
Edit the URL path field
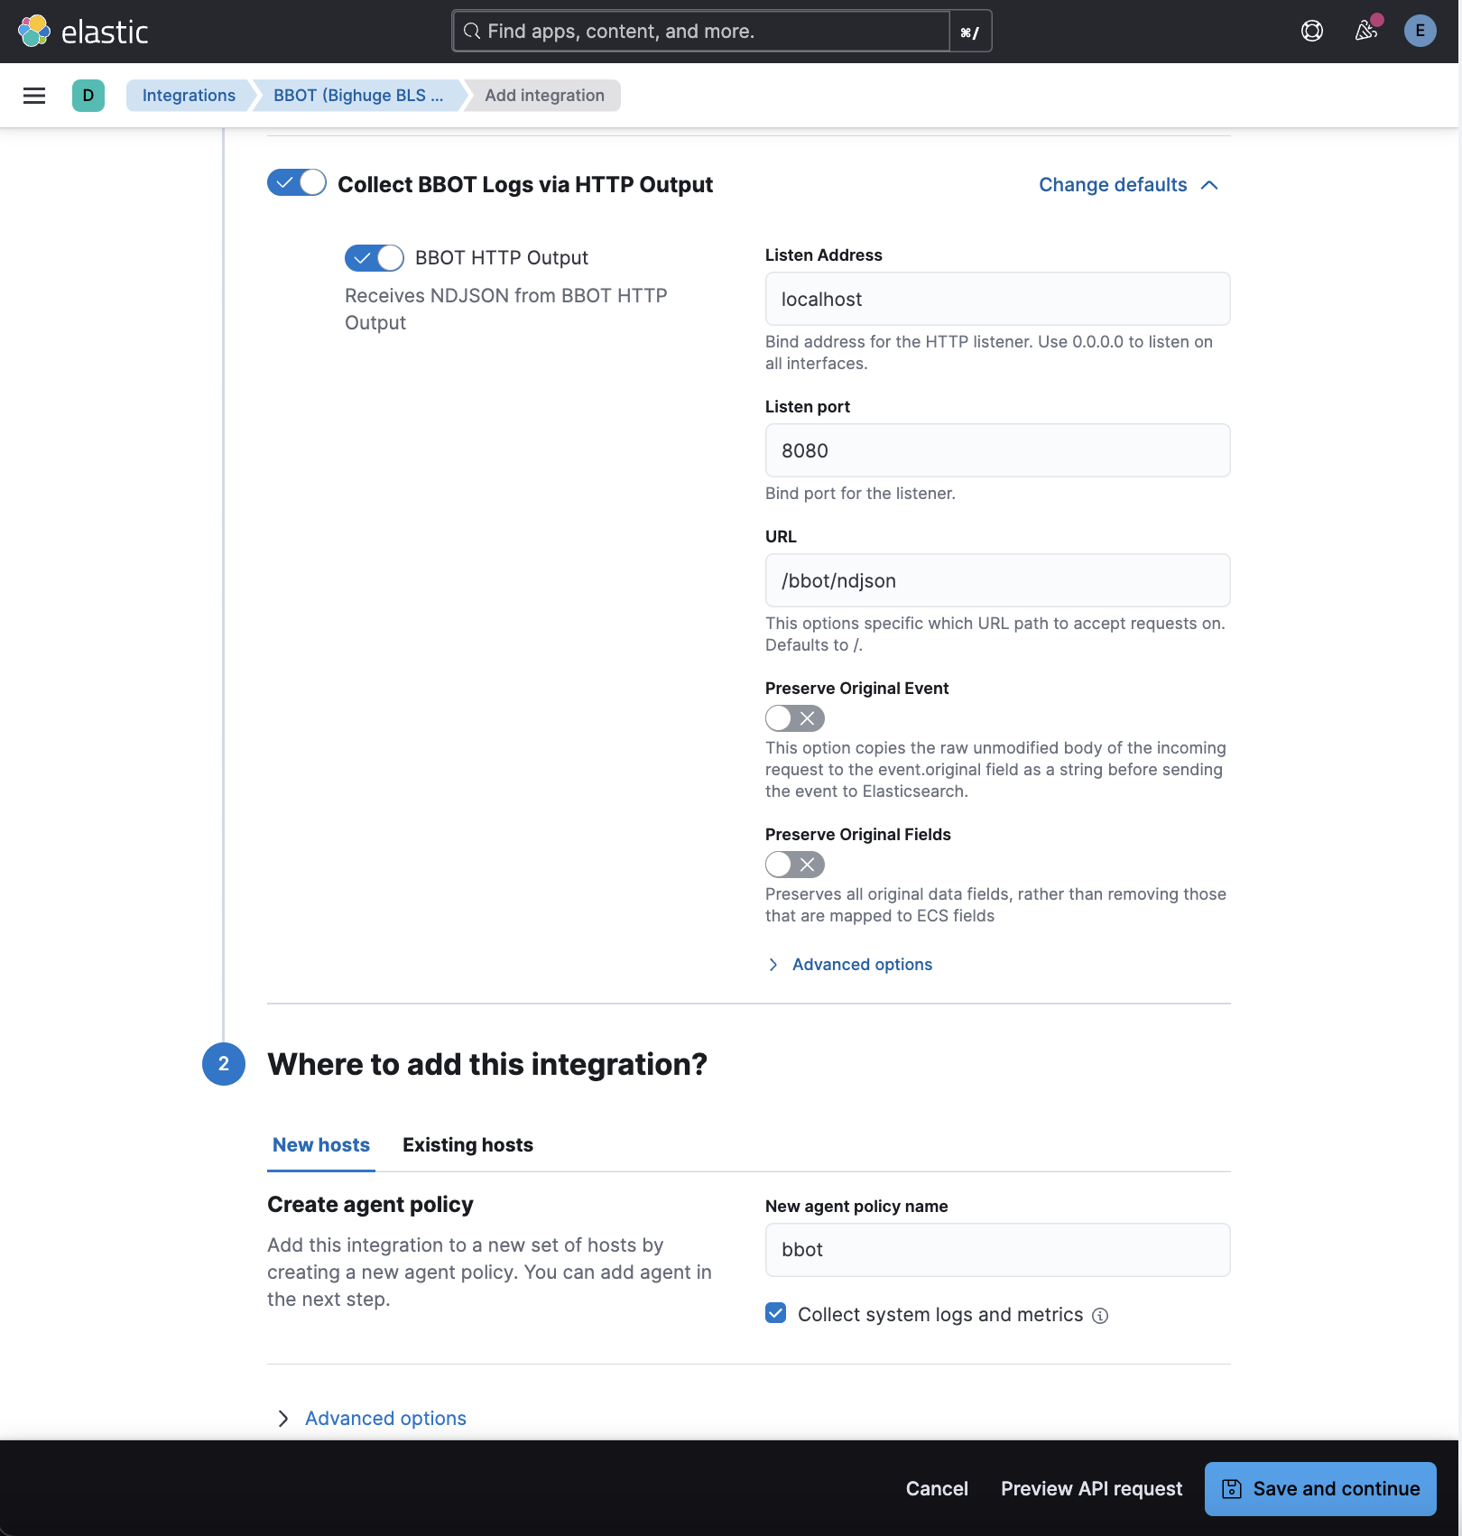(998, 580)
